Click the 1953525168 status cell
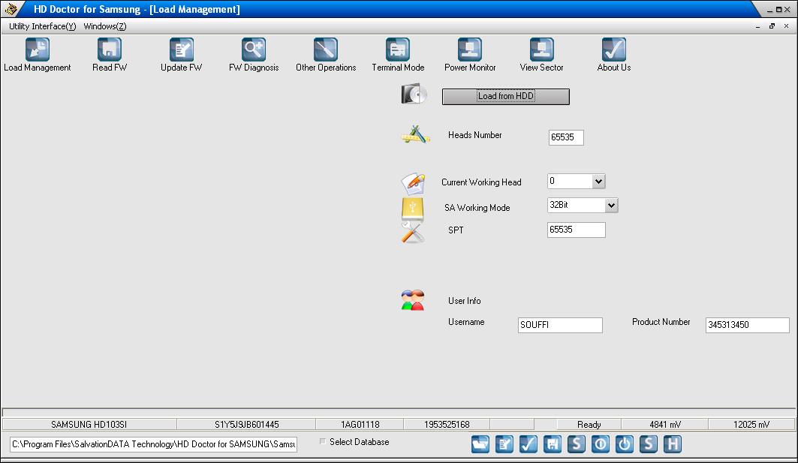This screenshot has width=798, height=463. click(447, 424)
